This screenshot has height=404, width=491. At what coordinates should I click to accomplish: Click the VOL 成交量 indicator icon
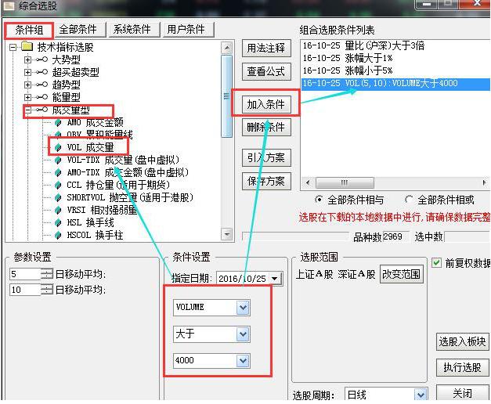point(58,147)
